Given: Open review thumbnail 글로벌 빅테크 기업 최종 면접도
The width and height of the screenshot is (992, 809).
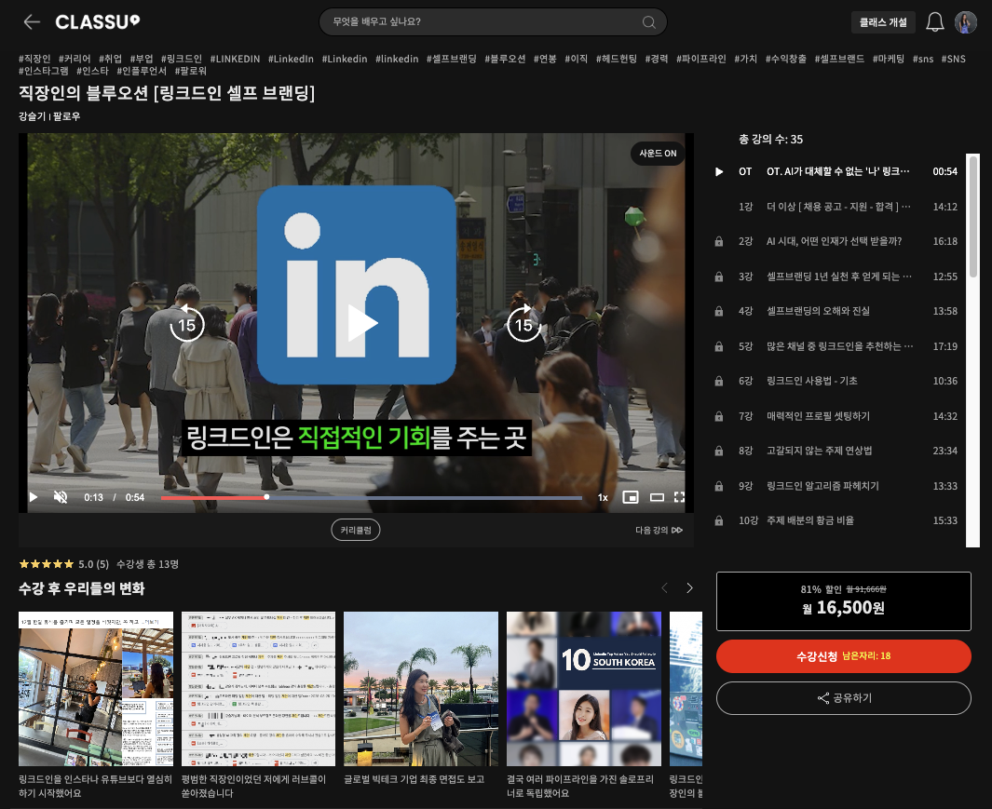Looking at the screenshot, I should [421, 689].
